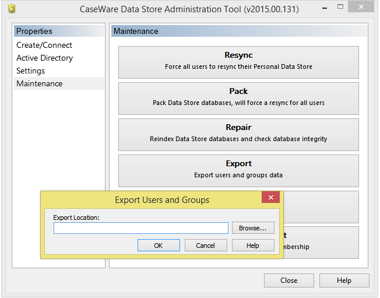
Task: Open Help at bottom of main window
Action: click(x=344, y=281)
